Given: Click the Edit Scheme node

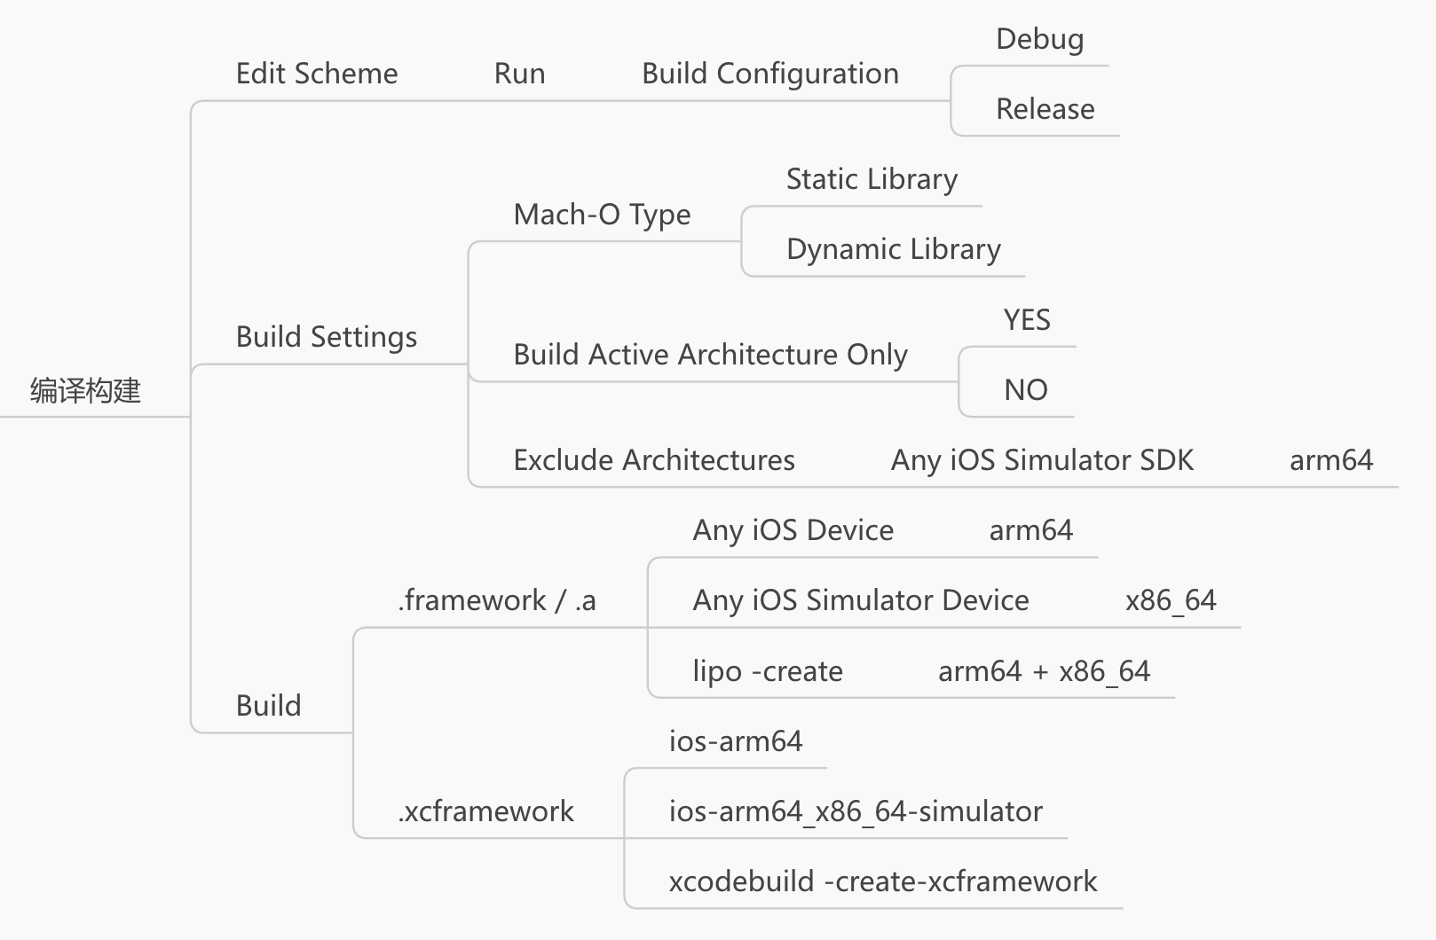Looking at the screenshot, I should pyautogui.click(x=317, y=74).
